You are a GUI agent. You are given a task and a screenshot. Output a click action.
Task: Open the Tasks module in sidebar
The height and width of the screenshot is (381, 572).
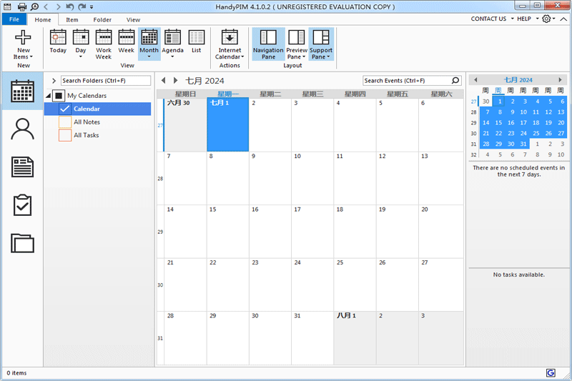click(22, 205)
